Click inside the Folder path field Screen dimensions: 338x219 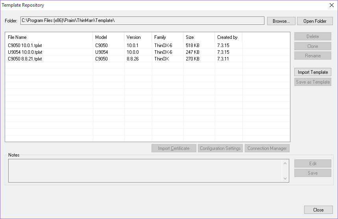tap(142, 20)
